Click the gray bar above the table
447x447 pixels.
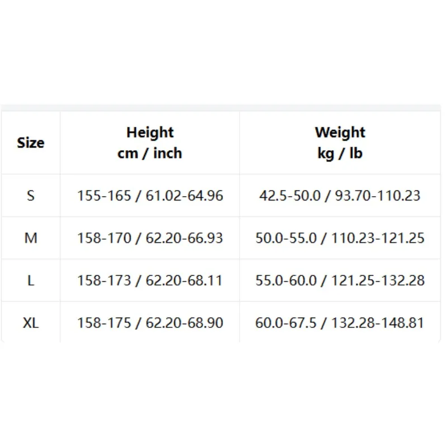coord(221,108)
